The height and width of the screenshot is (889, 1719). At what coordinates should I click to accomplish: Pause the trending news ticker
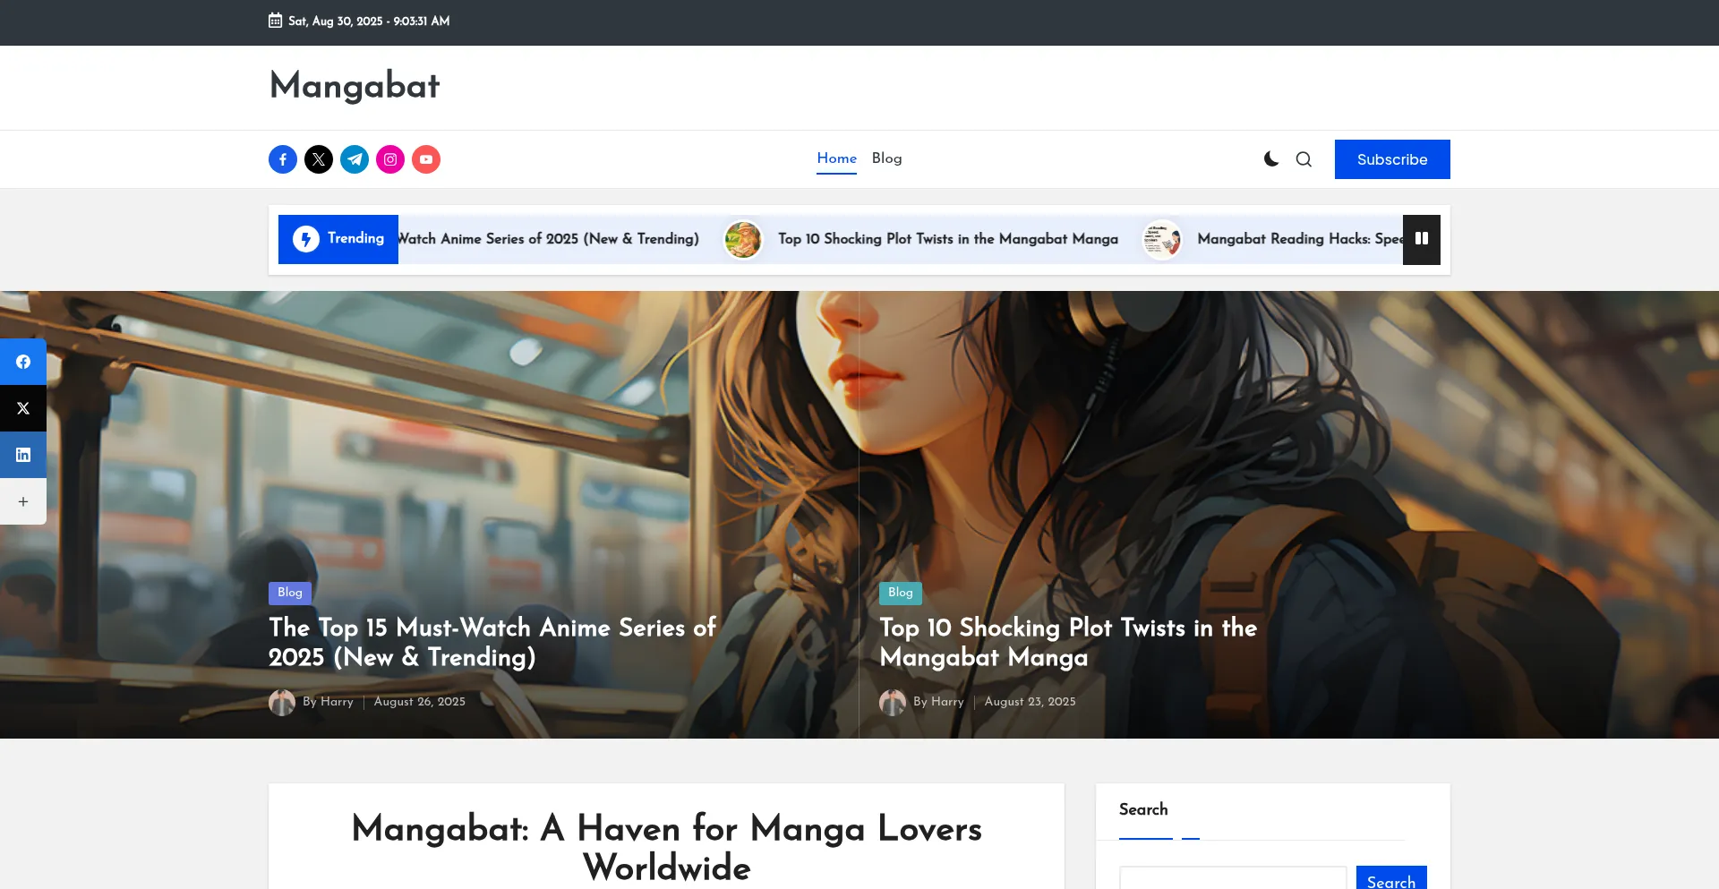pyautogui.click(x=1422, y=239)
